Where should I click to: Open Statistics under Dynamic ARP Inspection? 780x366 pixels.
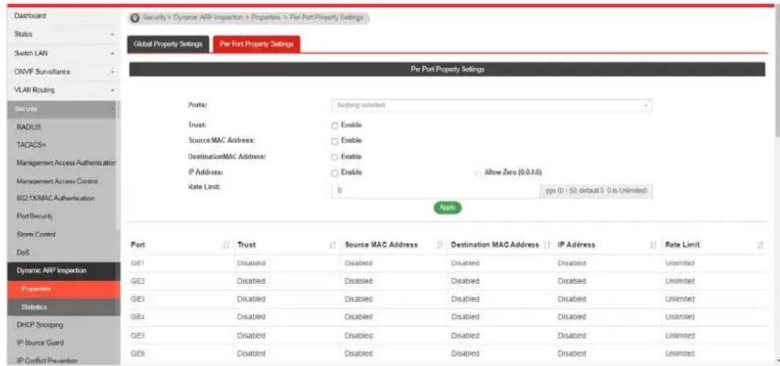pos(63,307)
